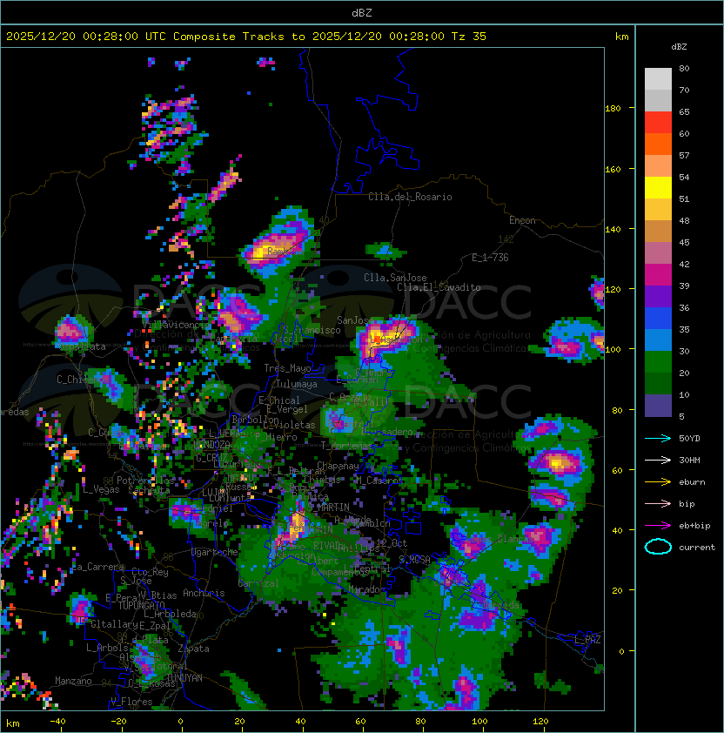Pick the red swatch on dBZ scale
Image resolution: width=724 pixels, height=733 pixels.
pyautogui.click(x=658, y=123)
